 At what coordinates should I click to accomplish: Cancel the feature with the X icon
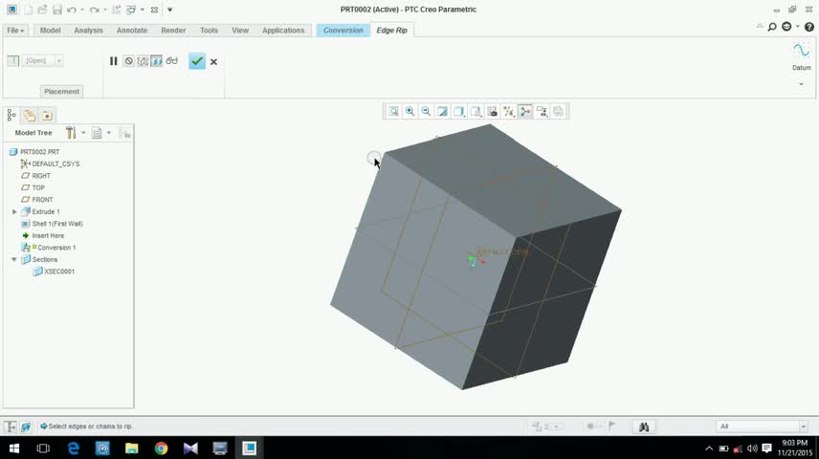pos(213,61)
